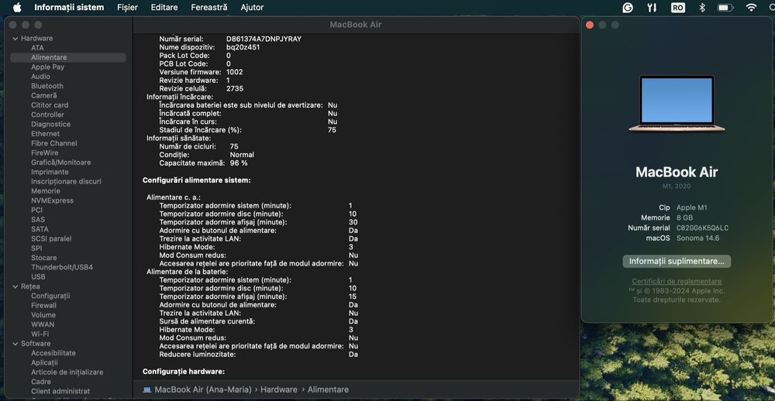Click Hardware in the path bar
The height and width of the screenshot is (401, 775).
pyautogui.click(x=279, y=389)
